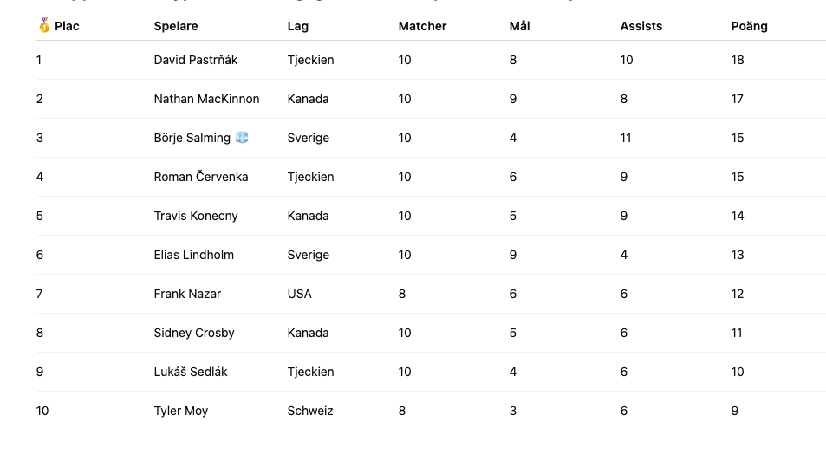Click the medal icon beside Plac header

click(x=44, y=25)
